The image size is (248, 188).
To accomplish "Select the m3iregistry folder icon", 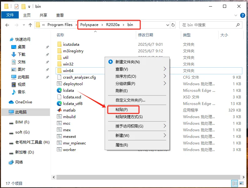I will tap(59, 51).
